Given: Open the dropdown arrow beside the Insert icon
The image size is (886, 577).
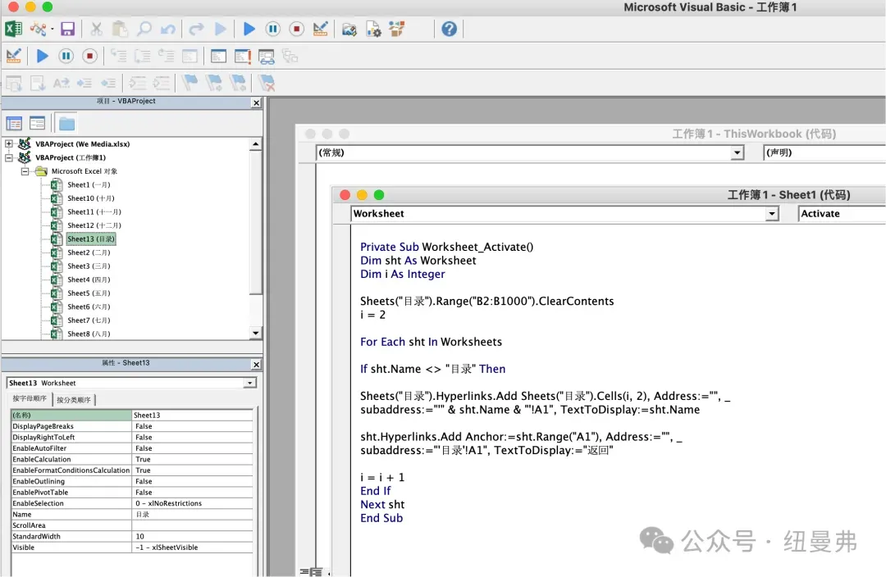Looking at the screenshot, I should 52,29.
